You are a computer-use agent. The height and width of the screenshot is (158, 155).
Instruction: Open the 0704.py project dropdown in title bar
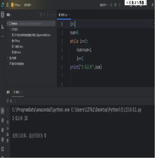(x=16, y=5)
